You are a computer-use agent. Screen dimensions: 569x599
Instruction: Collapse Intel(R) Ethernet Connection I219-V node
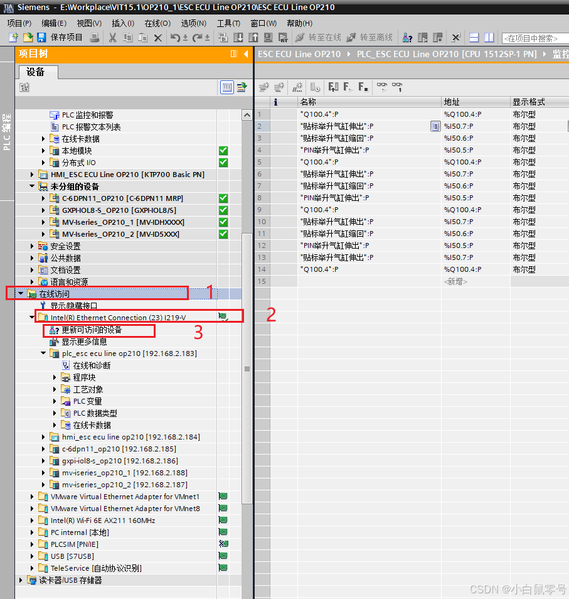[x=32, y=317]
